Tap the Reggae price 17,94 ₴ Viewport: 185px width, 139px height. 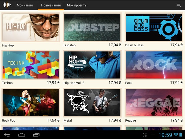[176, 120]
